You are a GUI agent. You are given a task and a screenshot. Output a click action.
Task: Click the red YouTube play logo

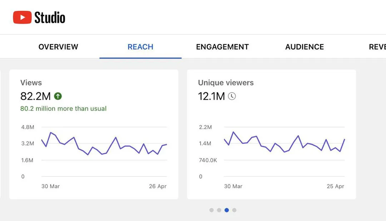click(22, 17)
